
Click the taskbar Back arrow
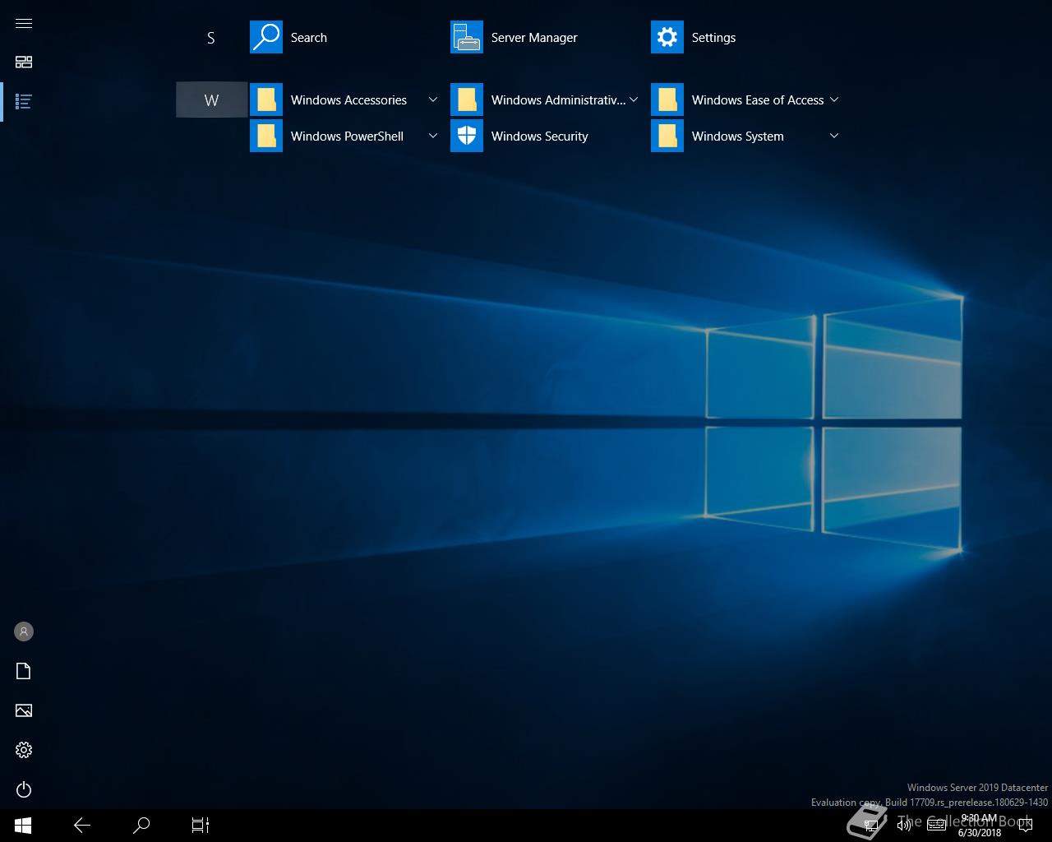(x=82, y=825)
